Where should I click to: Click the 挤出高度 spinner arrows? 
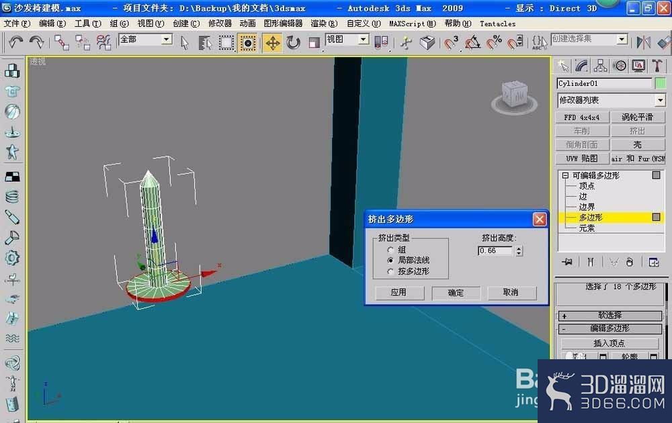click(519, 251)
